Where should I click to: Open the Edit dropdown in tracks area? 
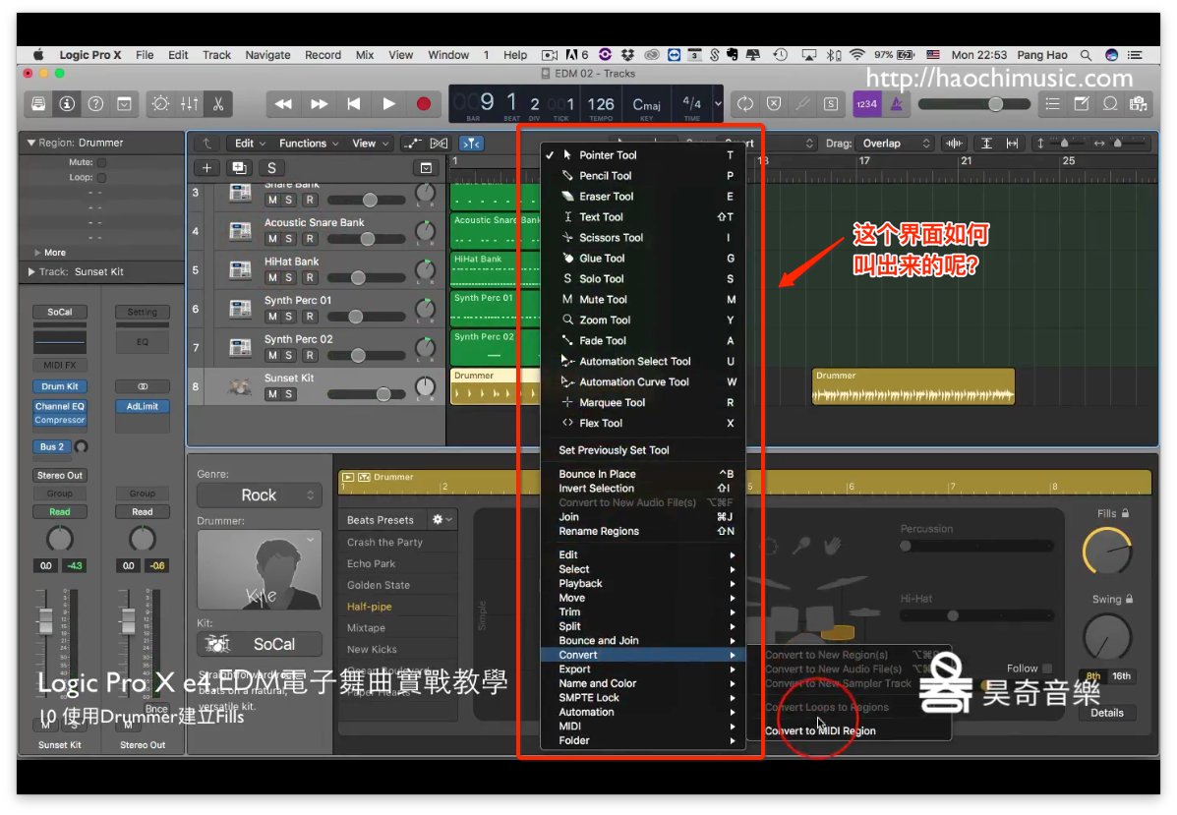[x=250, y=144]
